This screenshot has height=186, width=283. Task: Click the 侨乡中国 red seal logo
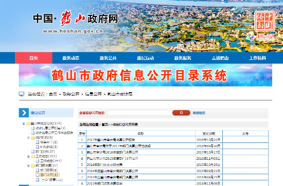tap(264, 21)
